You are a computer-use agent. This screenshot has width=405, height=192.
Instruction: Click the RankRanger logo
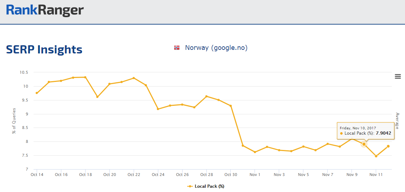[45, 11]
